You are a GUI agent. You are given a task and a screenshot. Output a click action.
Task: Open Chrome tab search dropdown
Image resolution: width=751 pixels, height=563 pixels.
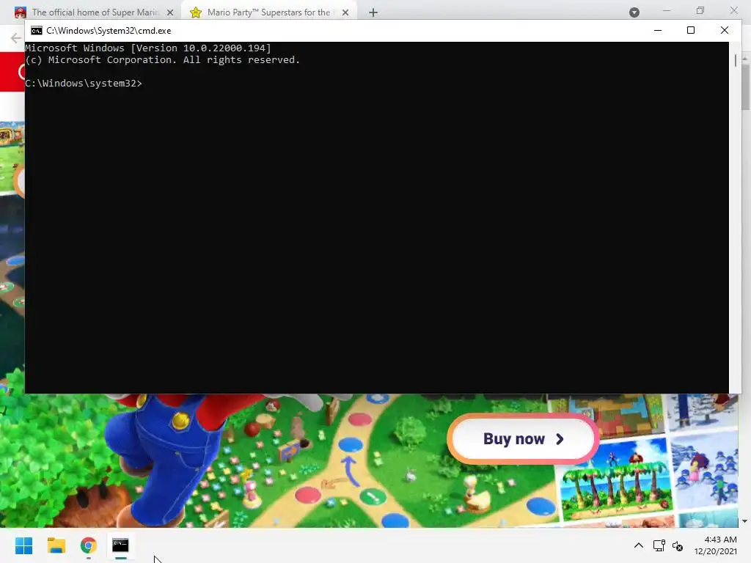pos(634,12)
